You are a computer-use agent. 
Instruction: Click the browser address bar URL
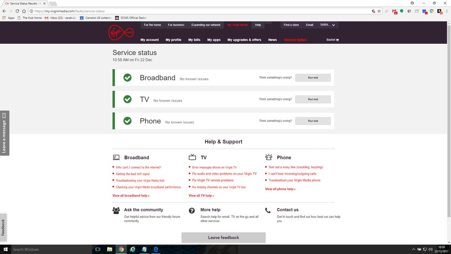pyautogui.click(x=70, y=11)
